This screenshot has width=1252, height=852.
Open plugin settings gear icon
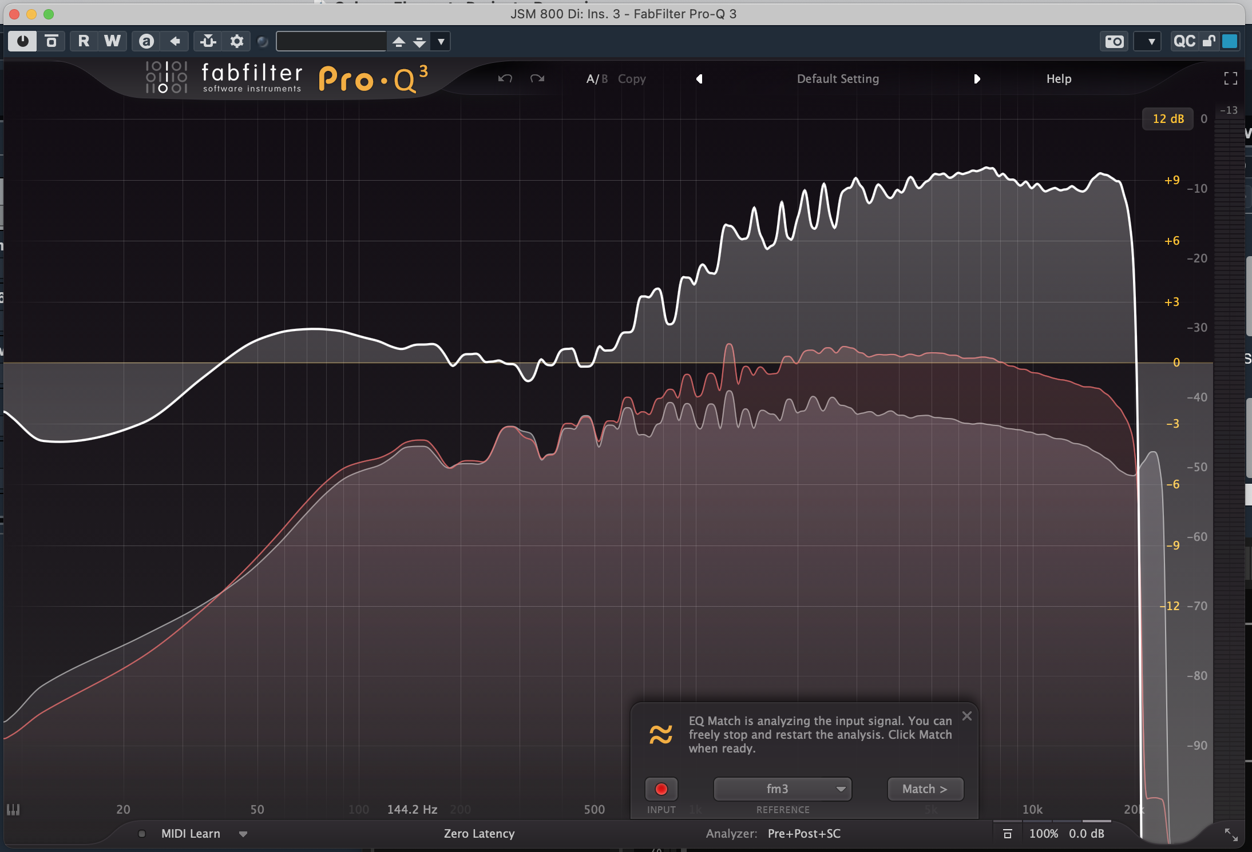pyautogui.click(x=236, y=41)
